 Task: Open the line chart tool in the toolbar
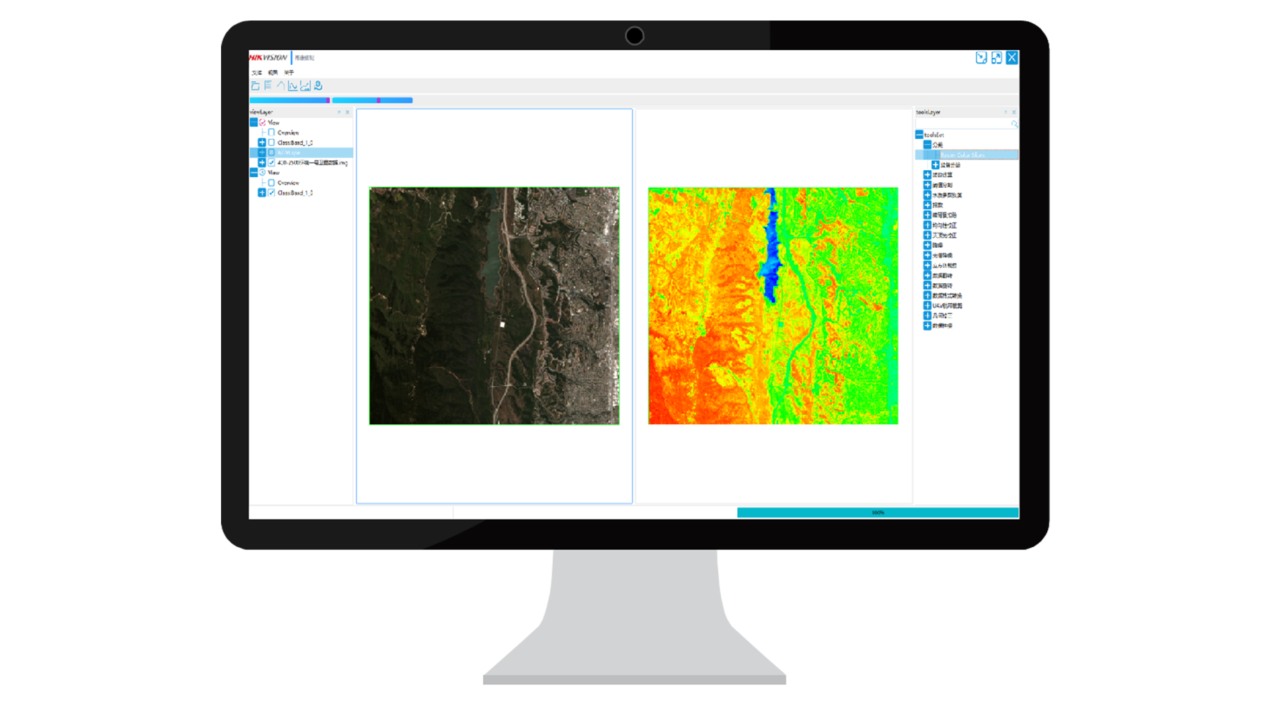click(292, 85)
